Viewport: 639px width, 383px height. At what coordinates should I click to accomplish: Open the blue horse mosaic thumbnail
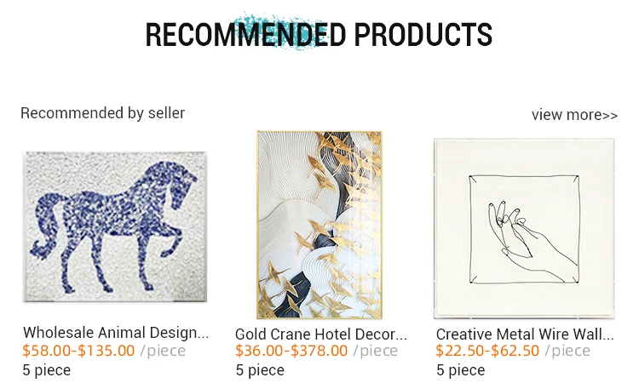(115, 226)
